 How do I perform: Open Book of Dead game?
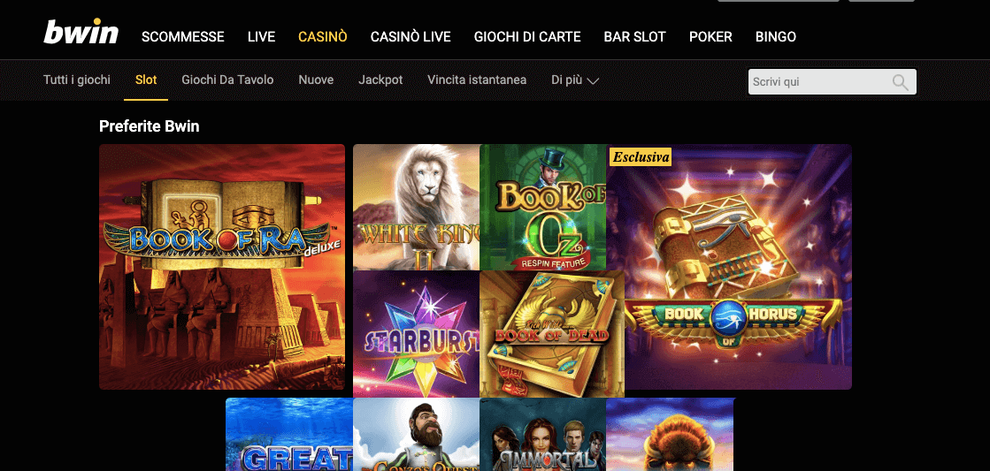pos(552,334)
